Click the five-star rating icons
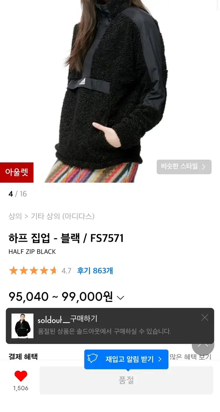Screen dimensions: 220x412 coord(33,271)
